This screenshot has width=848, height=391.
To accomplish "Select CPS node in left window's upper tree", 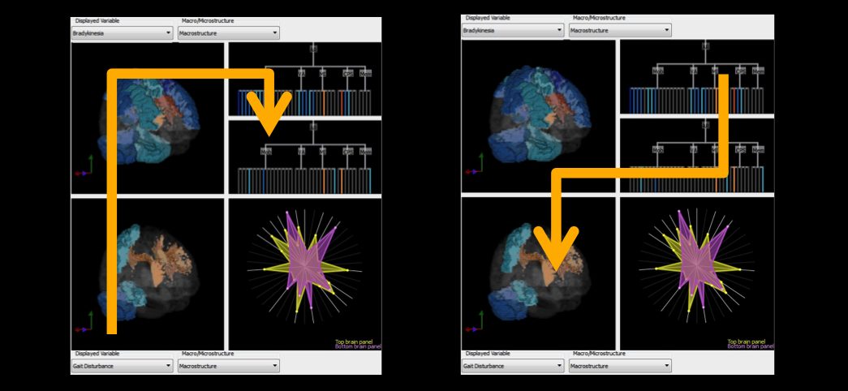I will [348, 73].
